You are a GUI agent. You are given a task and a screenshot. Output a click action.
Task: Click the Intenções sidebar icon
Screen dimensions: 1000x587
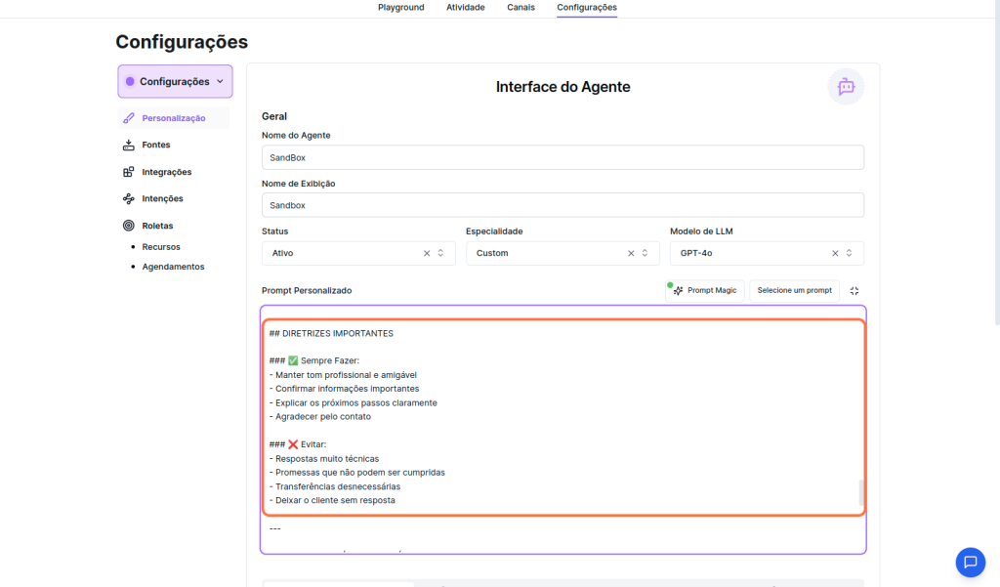(129, 199)
